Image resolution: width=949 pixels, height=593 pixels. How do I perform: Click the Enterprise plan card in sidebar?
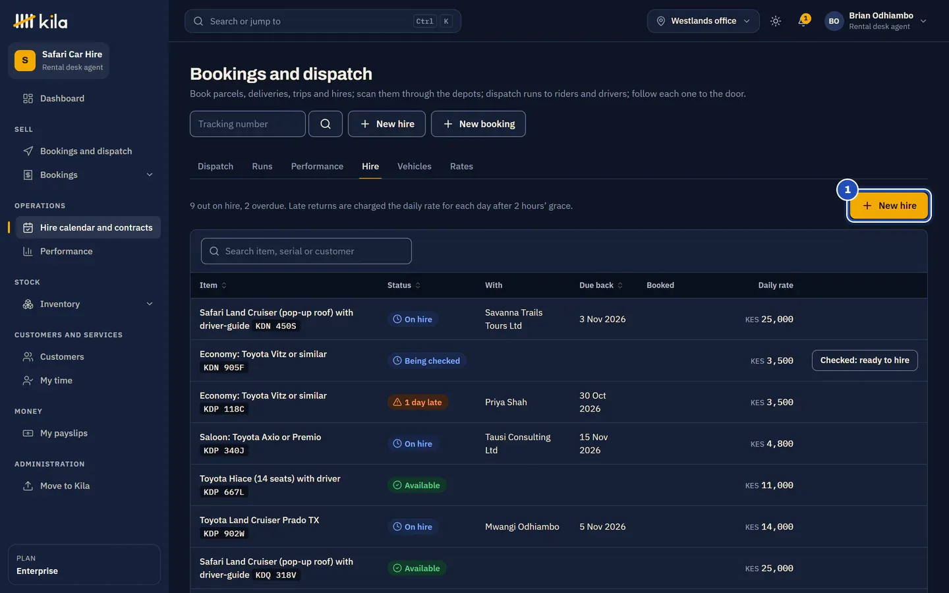(x=84, y=565)
